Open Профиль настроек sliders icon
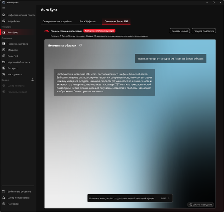 (x=4, y=44)
